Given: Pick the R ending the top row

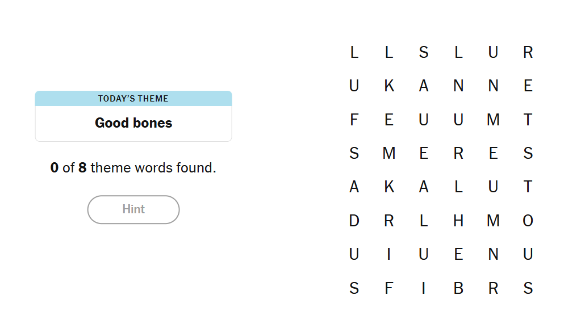Looking at the screenshot, I should 528,52.
